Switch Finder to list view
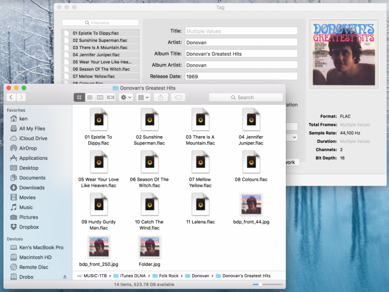389x292 pixels. pos(90,97)
